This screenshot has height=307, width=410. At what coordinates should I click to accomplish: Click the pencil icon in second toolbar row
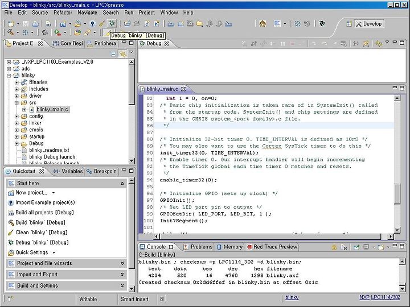tap(87, 32)
